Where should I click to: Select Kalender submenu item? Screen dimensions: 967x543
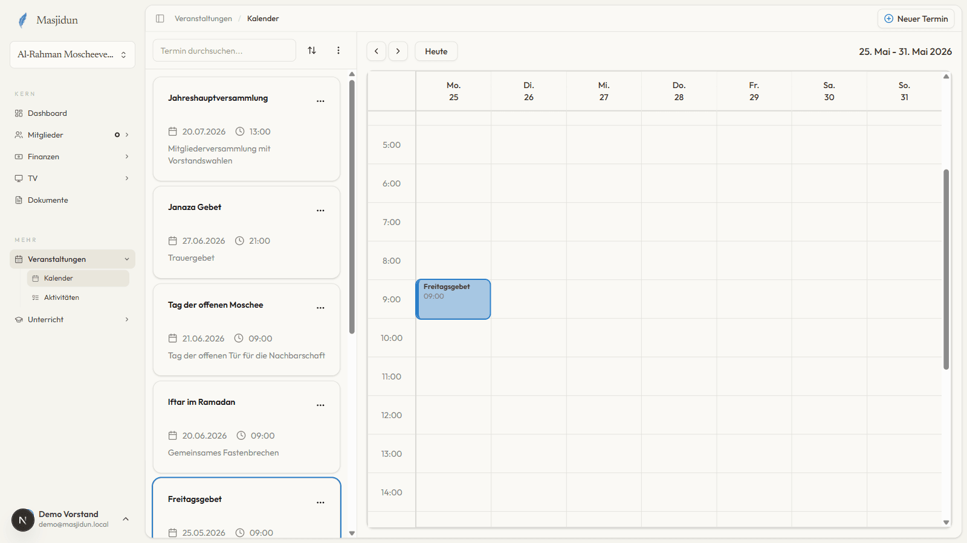pos(78,278)
